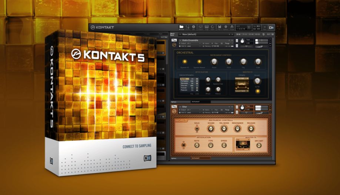340x195 pixels.
Task: Flip the Sitar articulation on/off switch
Action: click(x=184, y=145)
